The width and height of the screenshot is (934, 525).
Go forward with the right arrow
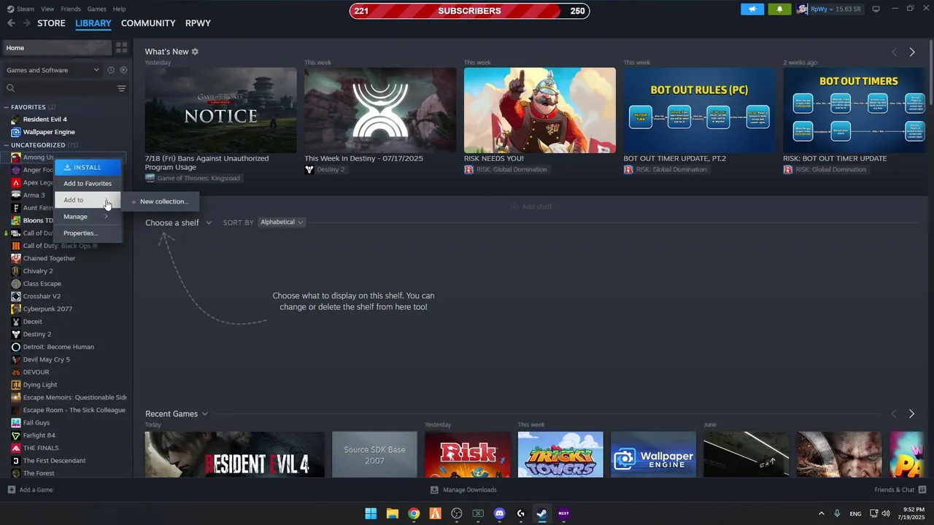(x=26, y=23)
